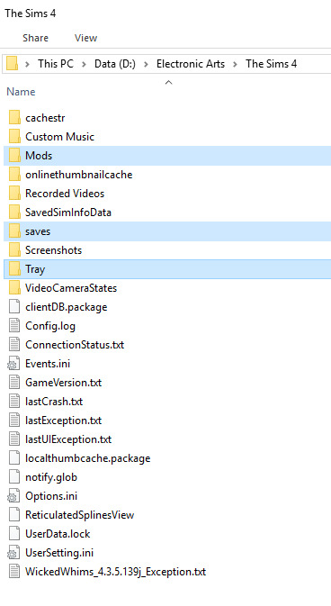The height and width of the screenshot is (606, 331).
Task: Click the address bar folder icon
Action: [x=13, y=63]
